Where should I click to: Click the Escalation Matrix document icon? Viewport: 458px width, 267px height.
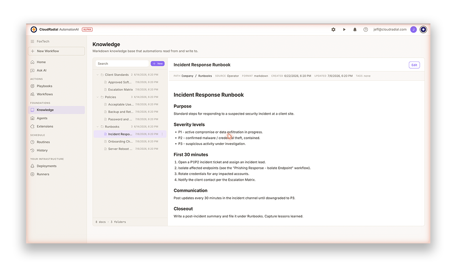coord(105,90)
